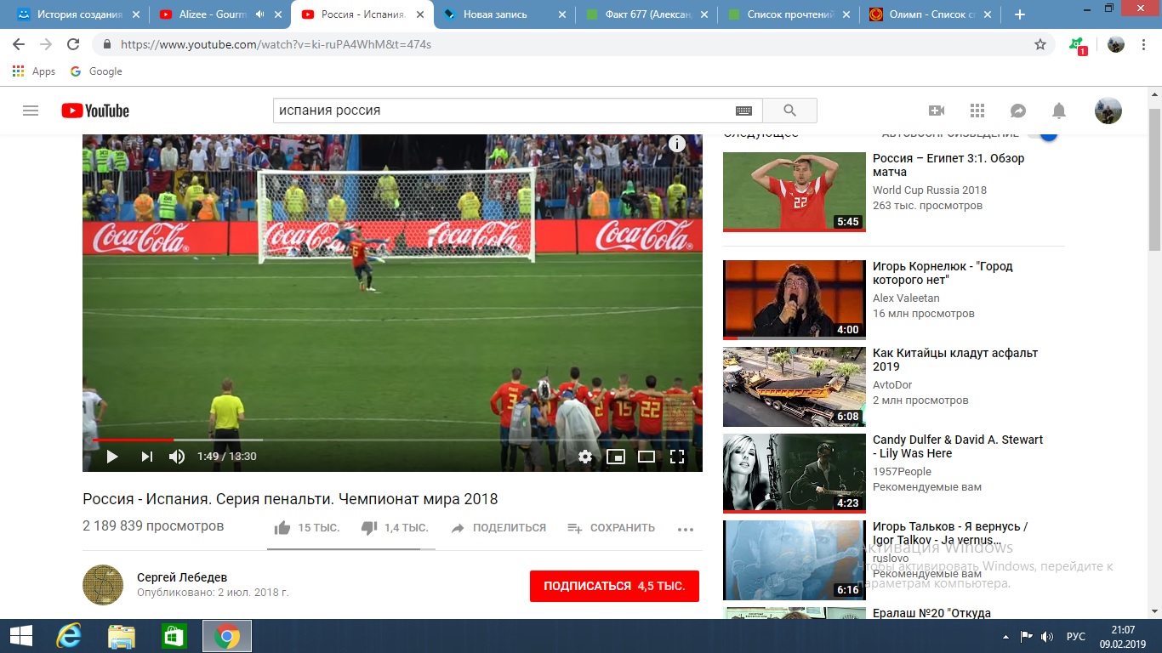Bookmark this page with the star
The height and width of the screenshot is (653, 1162).
(1040, 44)
